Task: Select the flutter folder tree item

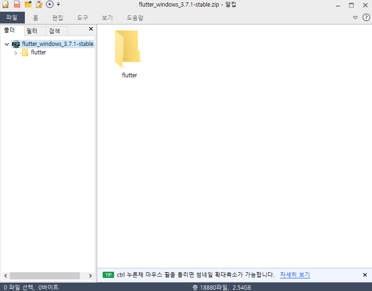Action: (38, 52)
